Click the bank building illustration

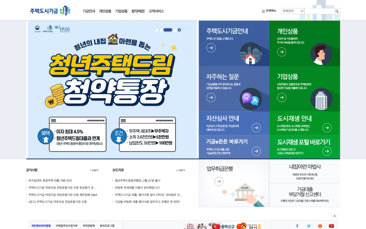click(245, 192)
